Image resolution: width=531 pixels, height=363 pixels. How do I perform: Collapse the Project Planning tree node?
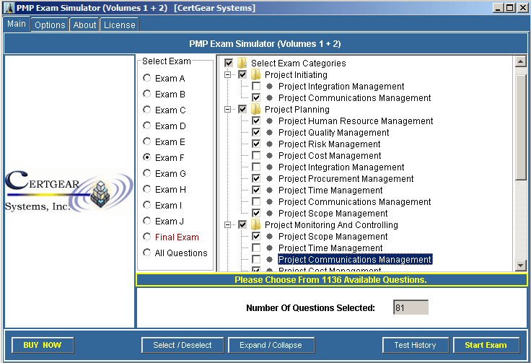click(227, 109)
